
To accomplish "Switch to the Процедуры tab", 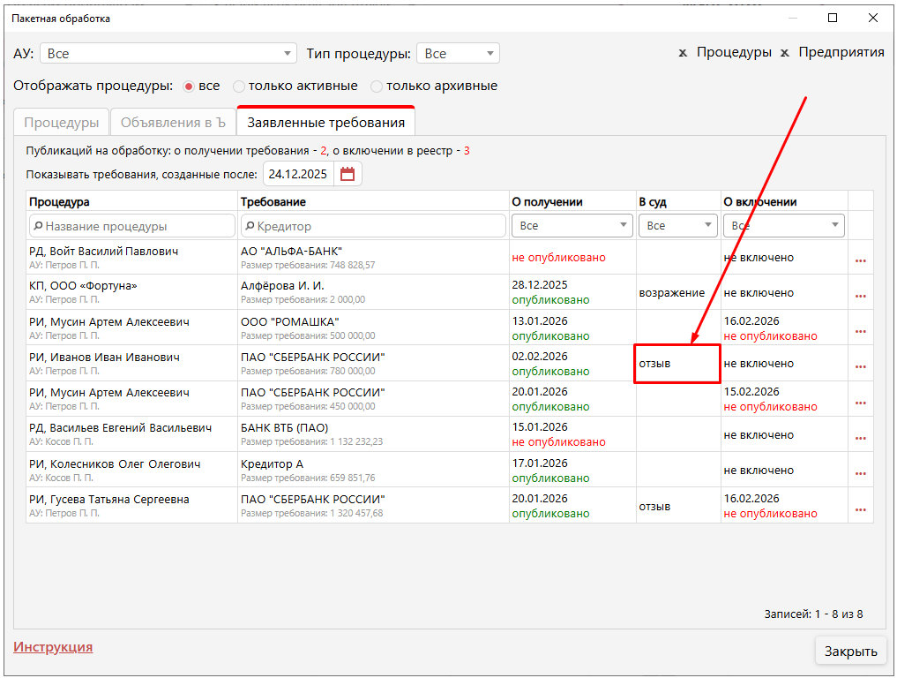I will click(62, 123).
